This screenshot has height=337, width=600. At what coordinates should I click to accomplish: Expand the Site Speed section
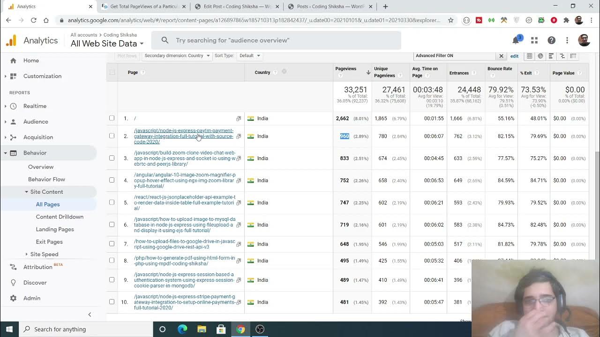(44, 254)
